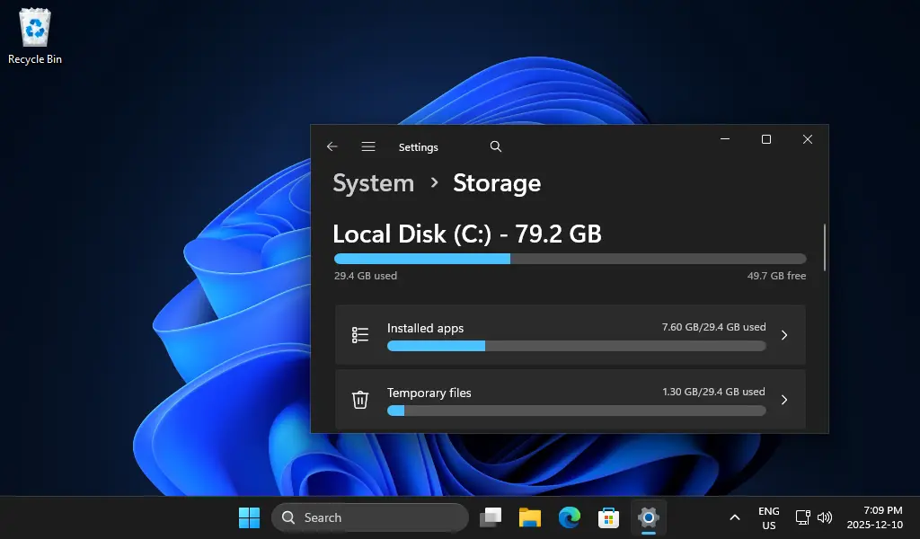The width and height of the screenshot is (920, 539).
Task: Open the volume control in system tray
Action: click(825, 517)
